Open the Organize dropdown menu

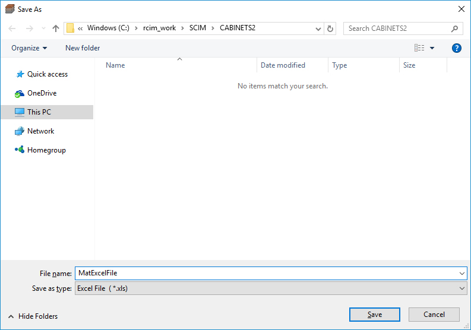(x=29, y=48)
